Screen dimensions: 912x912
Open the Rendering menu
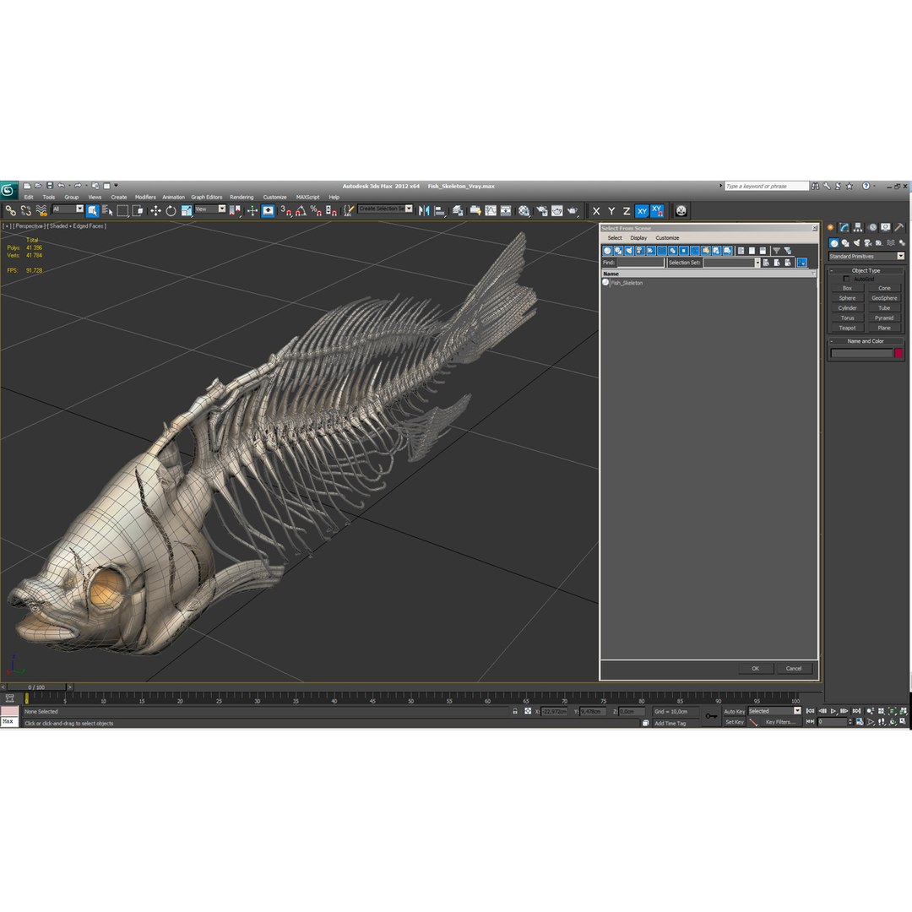tap(242, 197)
